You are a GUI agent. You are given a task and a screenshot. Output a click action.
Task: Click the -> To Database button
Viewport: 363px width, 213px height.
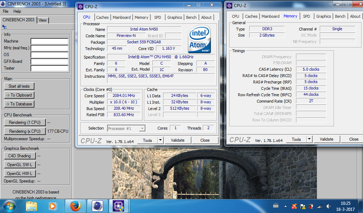click(x=19, y=104)
